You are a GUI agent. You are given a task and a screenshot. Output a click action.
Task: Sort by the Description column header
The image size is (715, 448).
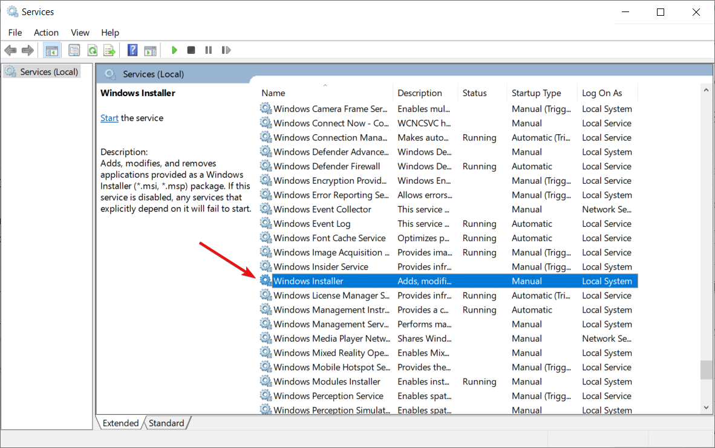[x=425, y=93]
